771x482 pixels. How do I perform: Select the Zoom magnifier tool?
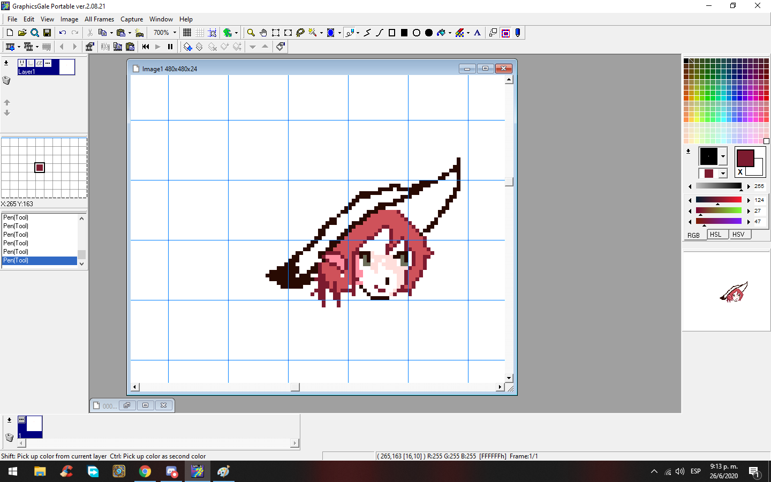coord(251,33)
